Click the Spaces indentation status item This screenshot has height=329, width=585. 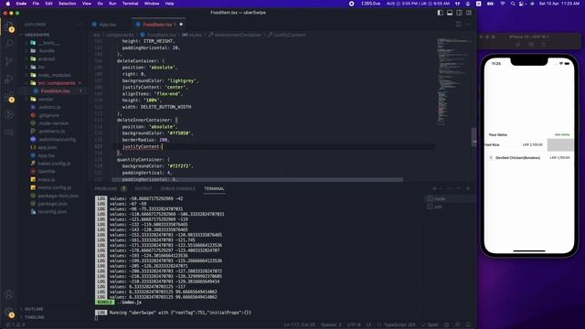pyautogui.click(x=331, y=325)
